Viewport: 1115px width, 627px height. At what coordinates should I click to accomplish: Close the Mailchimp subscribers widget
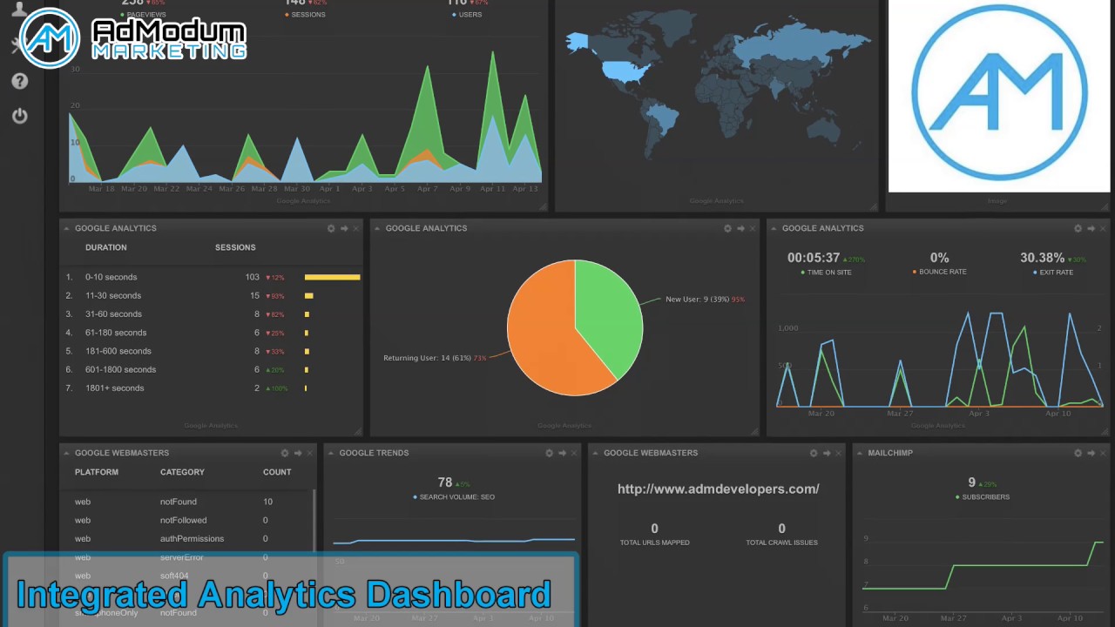(x=1102, y=453)
